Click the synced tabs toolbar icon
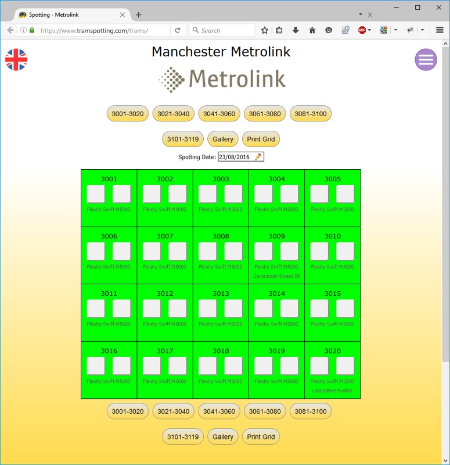450x465 pixels. click(x=345, y=30)
